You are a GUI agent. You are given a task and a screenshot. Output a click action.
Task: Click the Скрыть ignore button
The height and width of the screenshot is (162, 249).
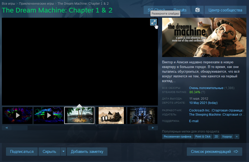pyautogui.click(x=49, y=152)
